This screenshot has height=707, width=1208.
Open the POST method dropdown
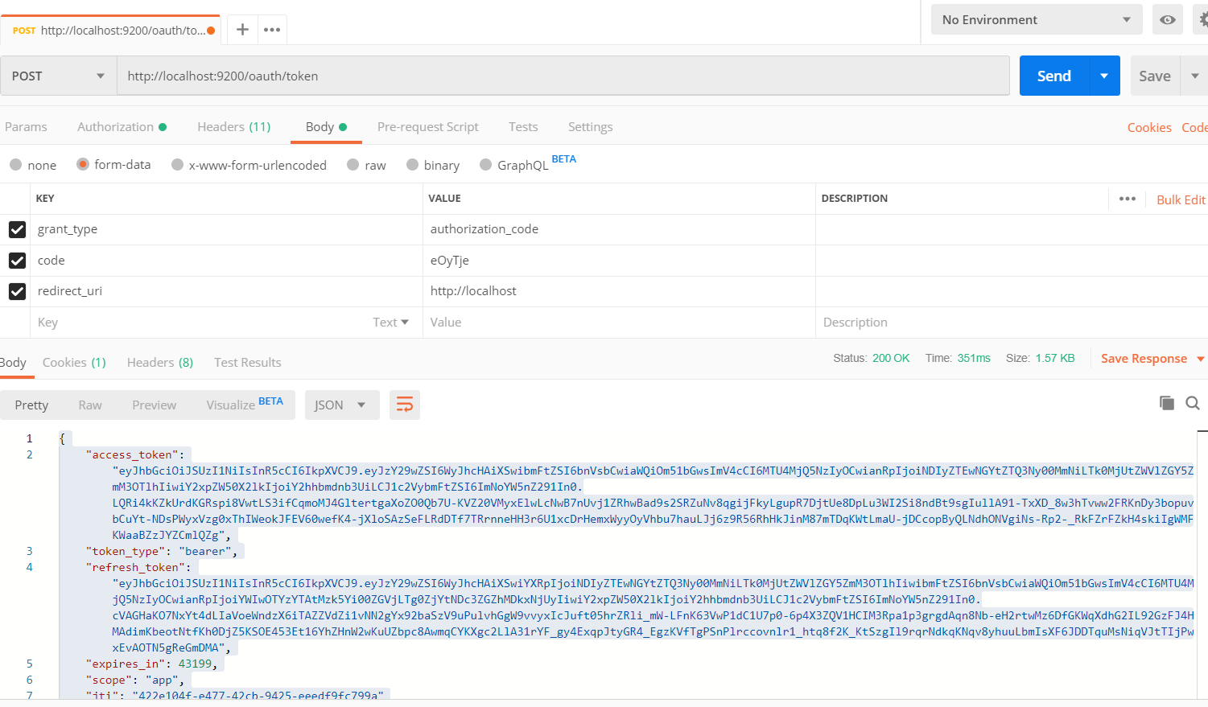pyautogui.click(x=58, y=75)
